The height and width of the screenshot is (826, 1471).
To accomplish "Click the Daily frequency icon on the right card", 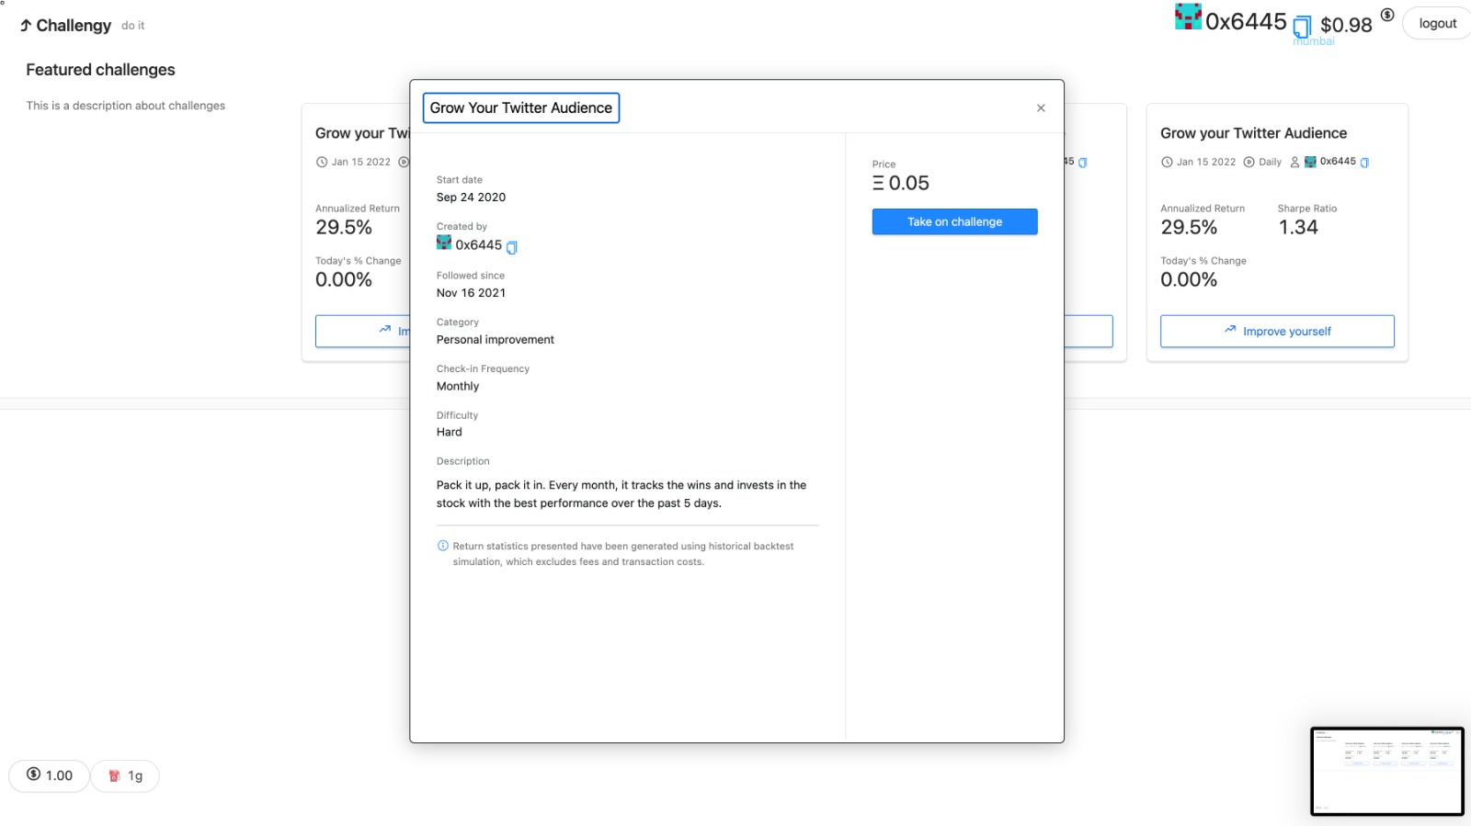I will (x=1249, y=162).
